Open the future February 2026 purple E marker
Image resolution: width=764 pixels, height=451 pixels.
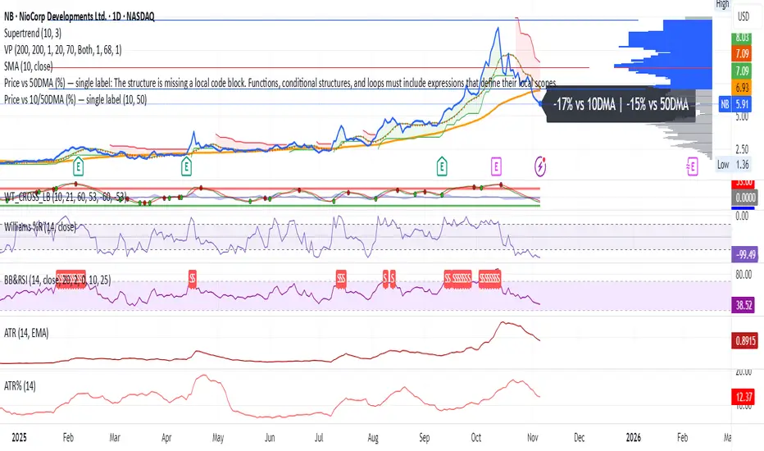tap(692, 166)
